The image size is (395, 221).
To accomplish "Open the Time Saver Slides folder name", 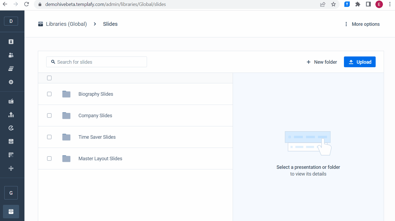I will point(97,137).
